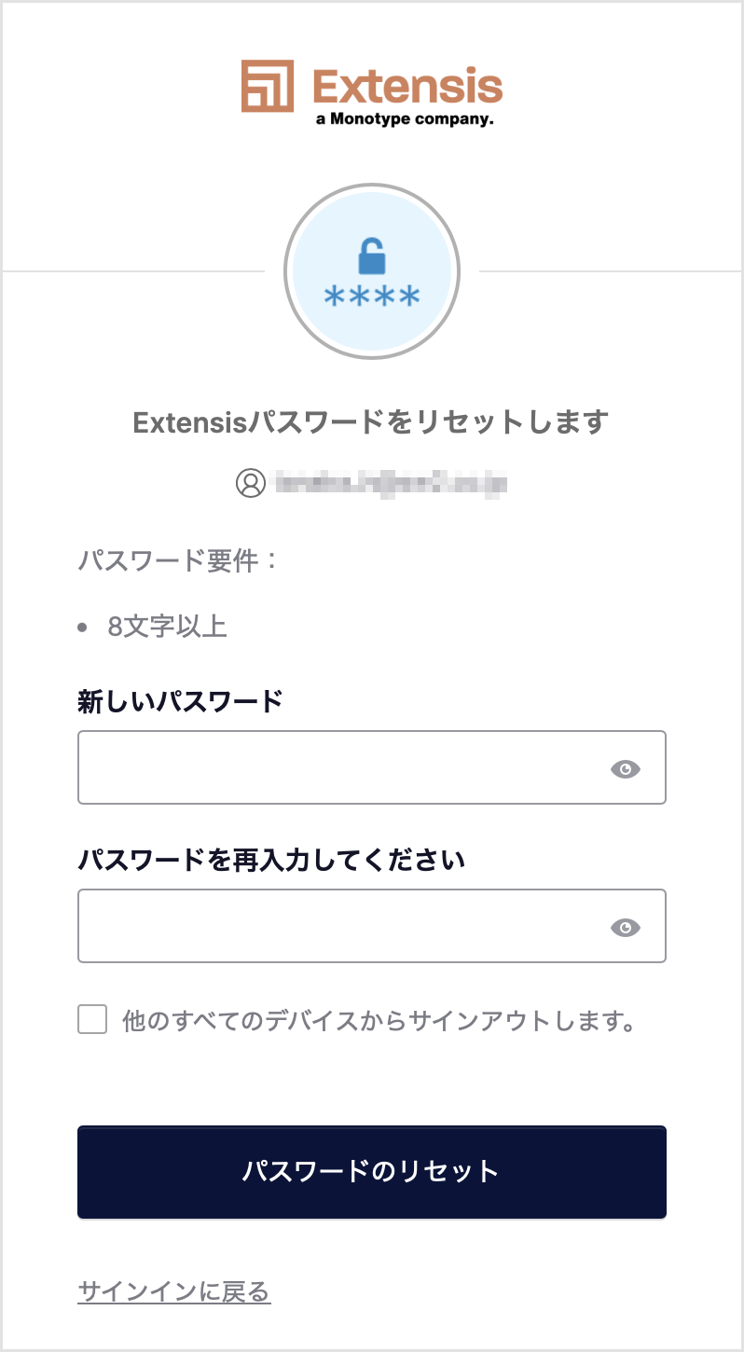Click the Extensis wordmark text
Screen dimensions: 744x1352
point(408,85)
